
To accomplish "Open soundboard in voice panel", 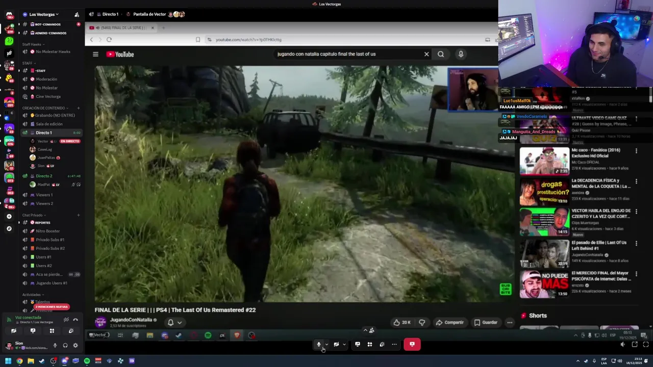I will [71, 331].
